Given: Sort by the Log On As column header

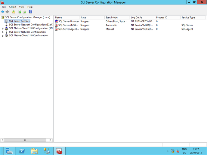Looking at the screenshot, I should [x=142, y=17].
